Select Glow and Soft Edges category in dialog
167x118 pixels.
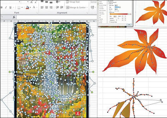(x=103, y=5)
